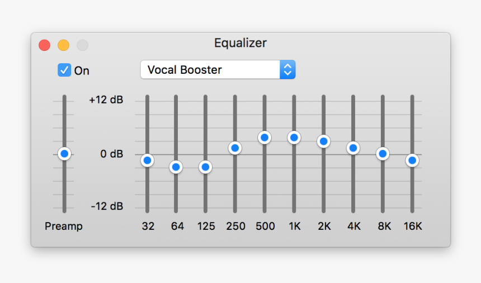
Task: Click the 32 frequency label
Action: point(148,227)
